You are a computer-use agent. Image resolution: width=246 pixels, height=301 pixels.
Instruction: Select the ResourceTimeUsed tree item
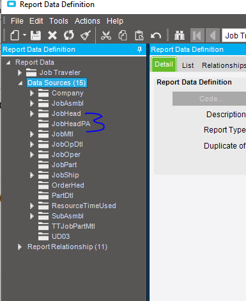click(x=84, y=206)
